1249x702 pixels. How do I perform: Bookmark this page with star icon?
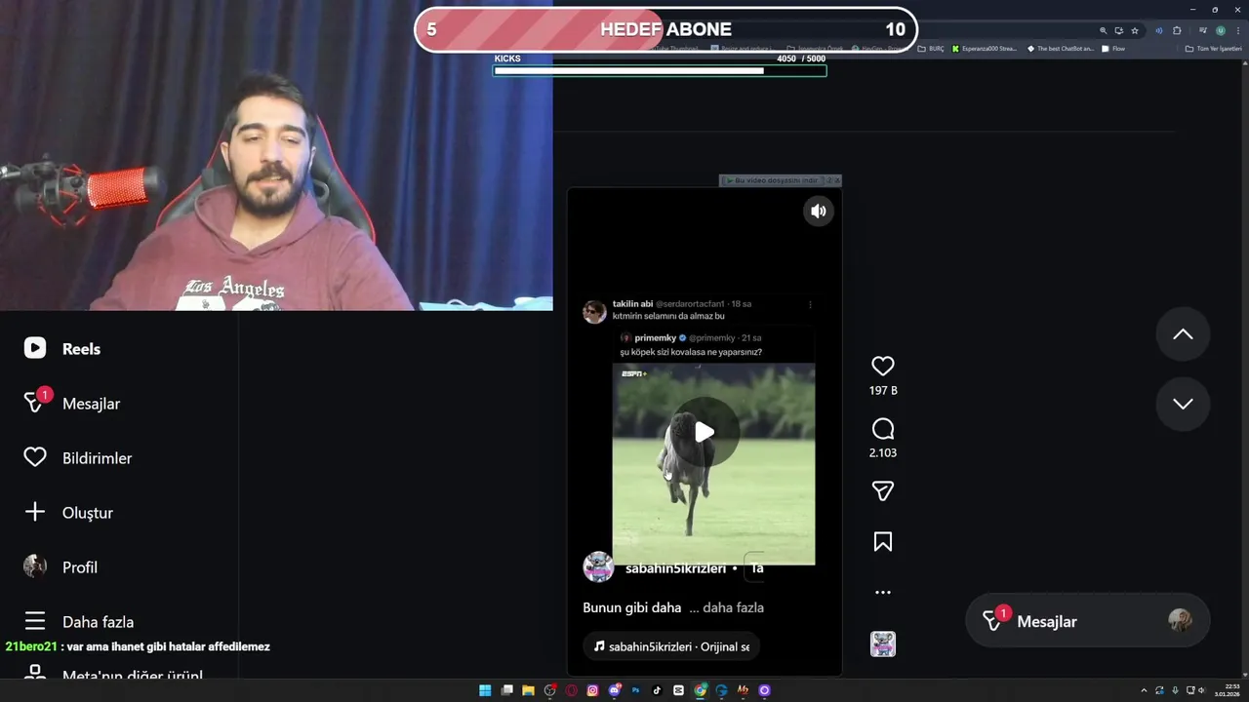(1135, 30)
